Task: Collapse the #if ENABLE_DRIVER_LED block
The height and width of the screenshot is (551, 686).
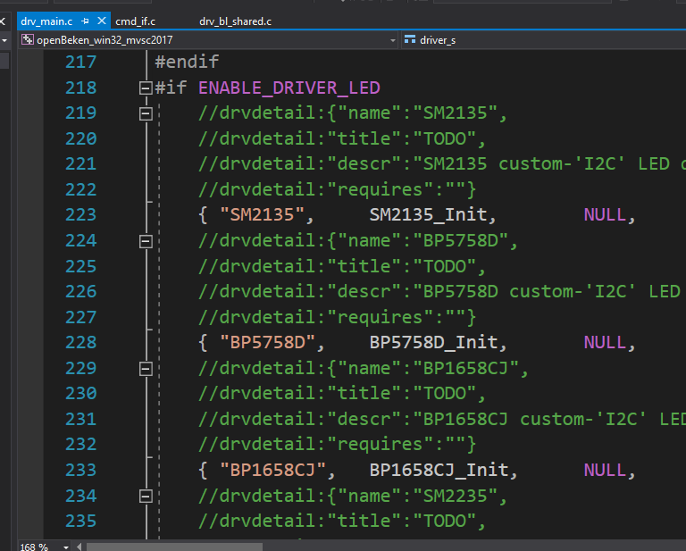Action: (x=146, y=88)
